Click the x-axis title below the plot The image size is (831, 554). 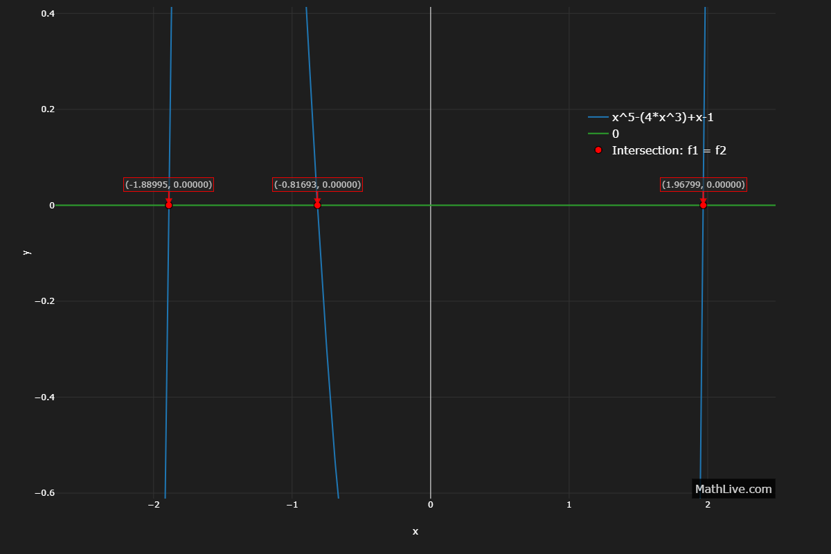point(415,532)
